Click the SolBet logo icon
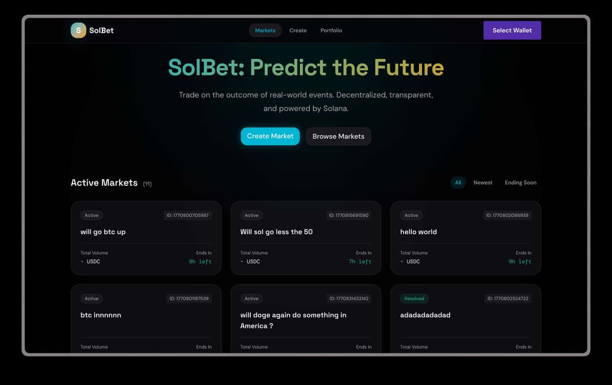612x385 pixels. point(78,30)
